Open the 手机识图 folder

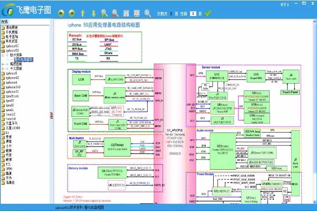click(x=9, y=41)
